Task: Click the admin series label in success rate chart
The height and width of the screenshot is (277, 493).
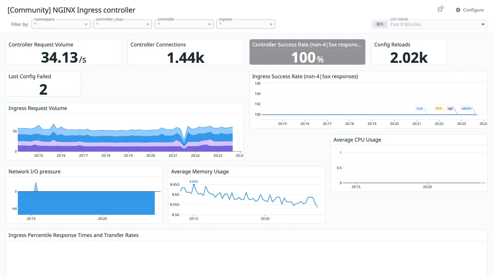Action: [x=467, y=108]
